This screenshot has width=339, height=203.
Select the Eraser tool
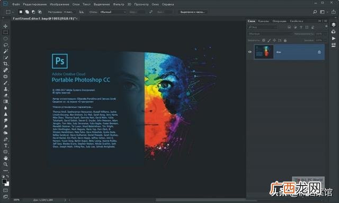[x=6, y=95]
